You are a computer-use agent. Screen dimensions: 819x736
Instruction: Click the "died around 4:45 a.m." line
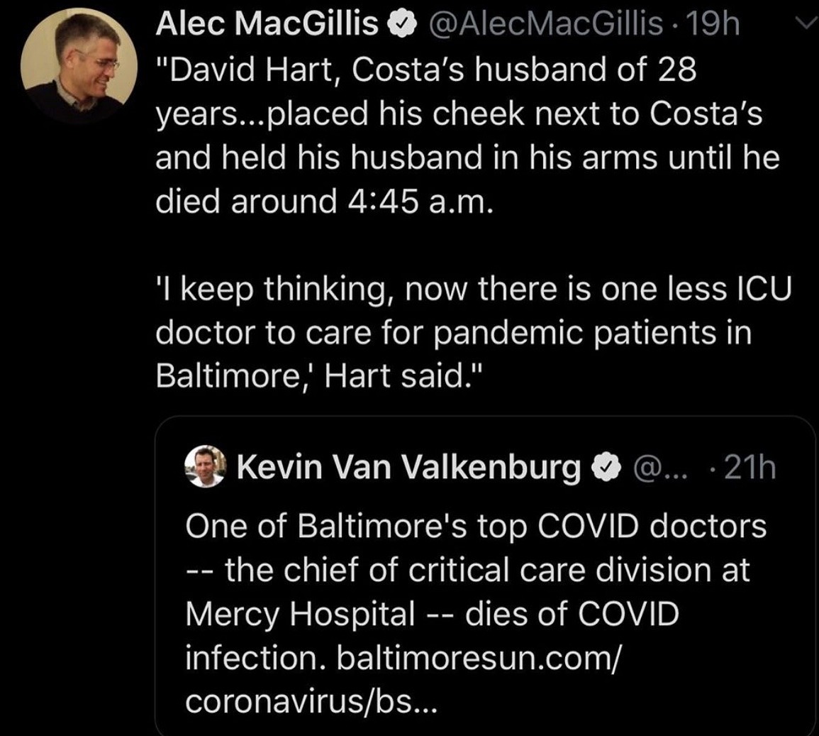(x=323, y=202)
